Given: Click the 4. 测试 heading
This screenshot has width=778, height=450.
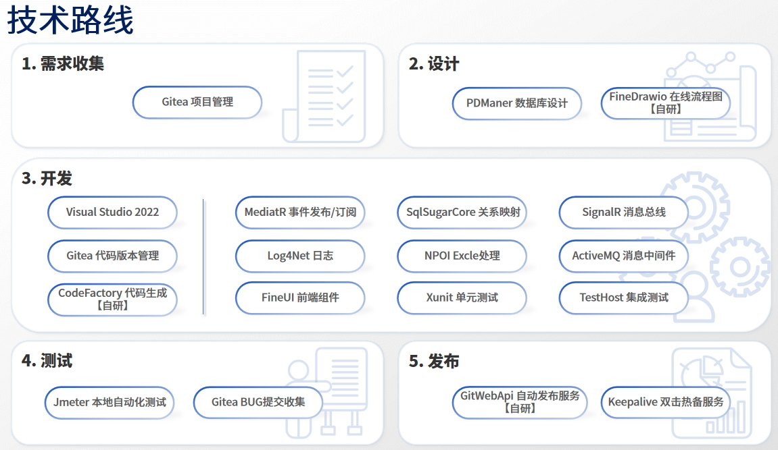Looking at the screenshot, I should (x=47, y=361).
